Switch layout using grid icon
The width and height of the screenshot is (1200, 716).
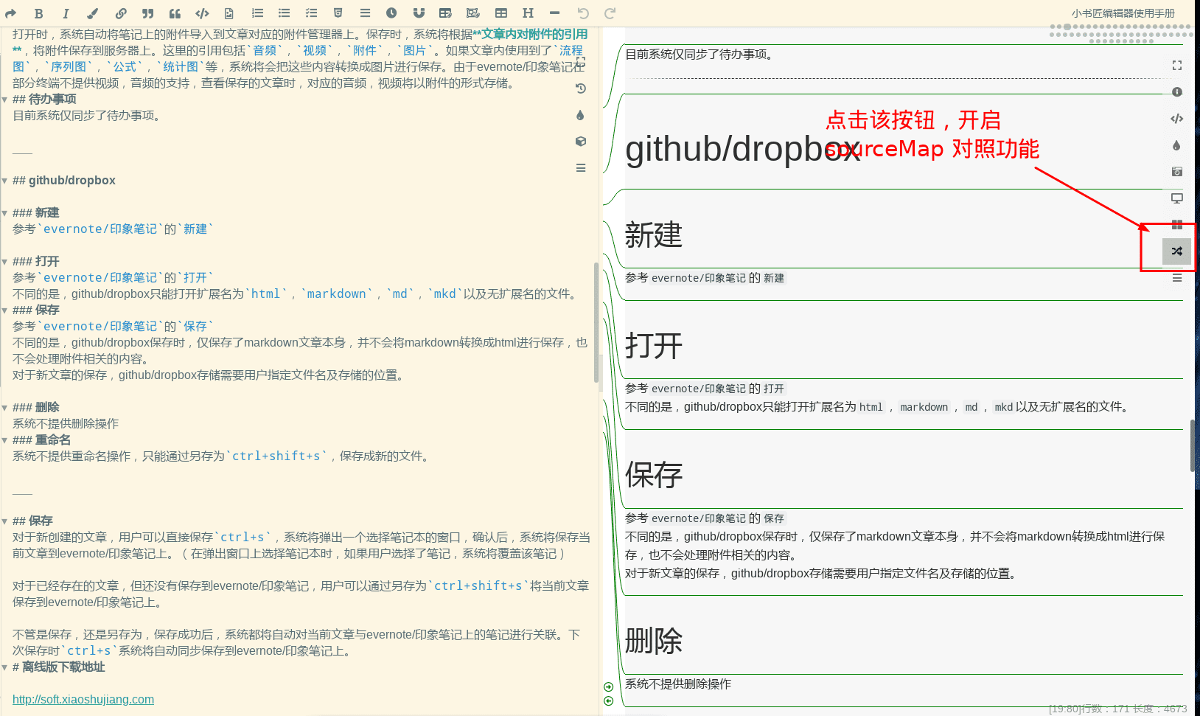[1177, 225]
